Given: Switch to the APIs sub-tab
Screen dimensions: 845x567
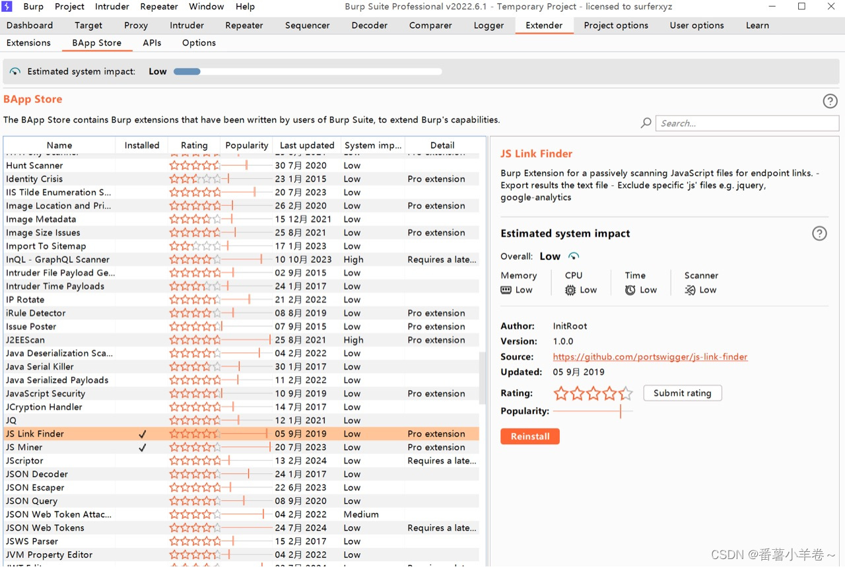Looking at the screenshot, I should [152, 43].
